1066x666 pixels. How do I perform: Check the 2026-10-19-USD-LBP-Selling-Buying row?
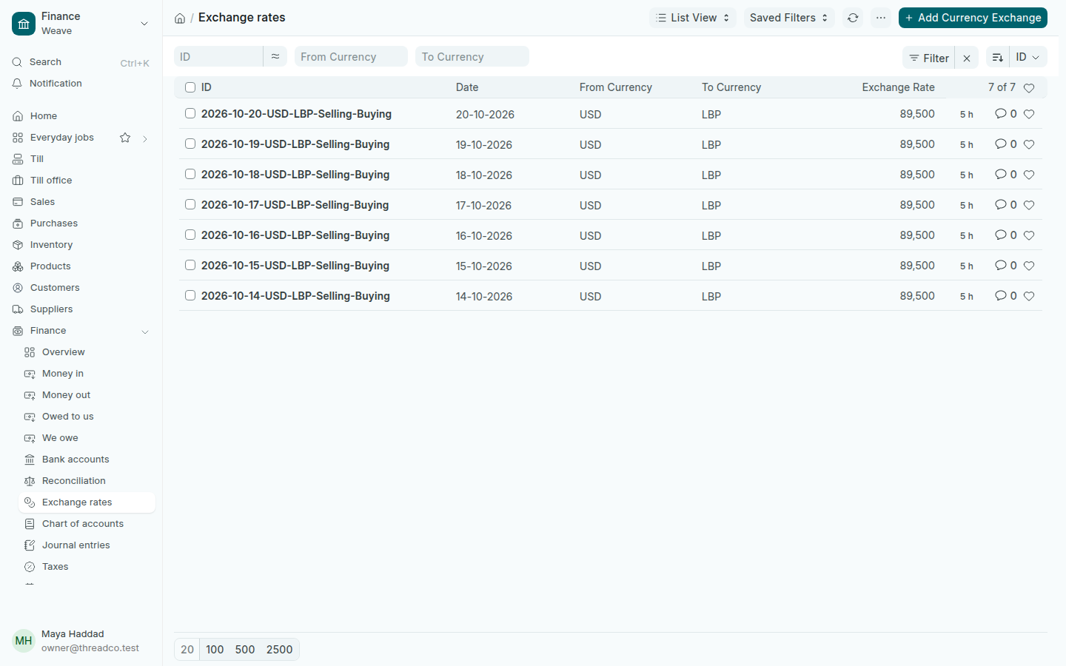pyautogui.click(x=190, y=144)
